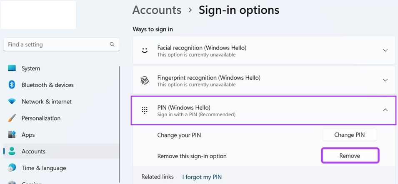Collapse the PIN (Windows Hello) section

[385, 110]
